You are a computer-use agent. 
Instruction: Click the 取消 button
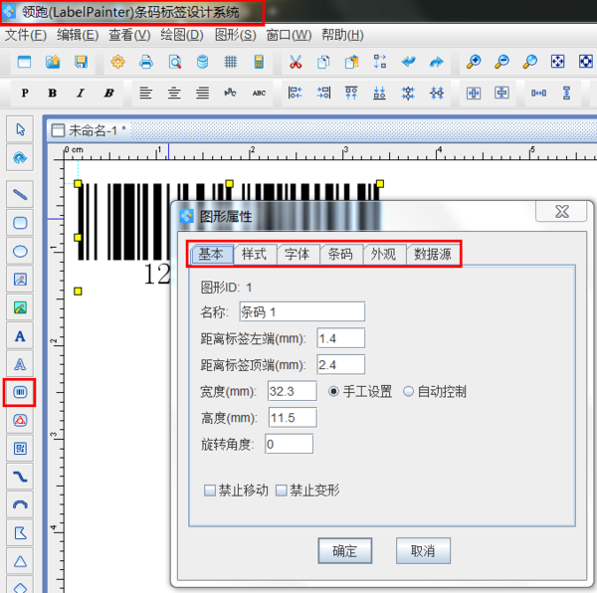pyautogui.click(x=423, y=551)
